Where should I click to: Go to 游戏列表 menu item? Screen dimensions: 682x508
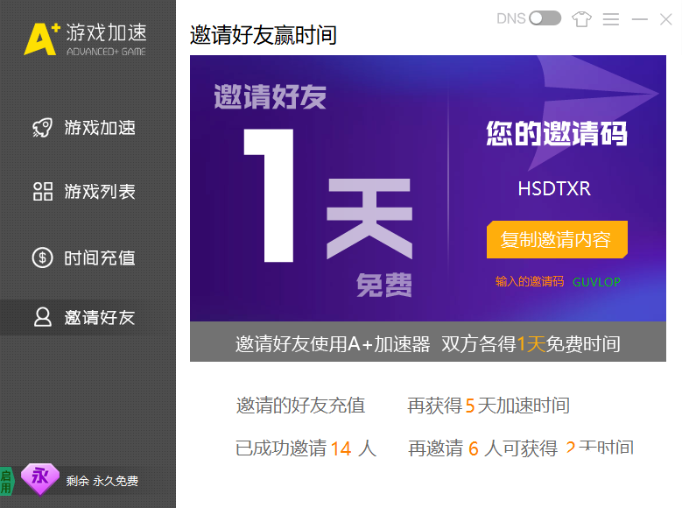click(x=88, y=192)
